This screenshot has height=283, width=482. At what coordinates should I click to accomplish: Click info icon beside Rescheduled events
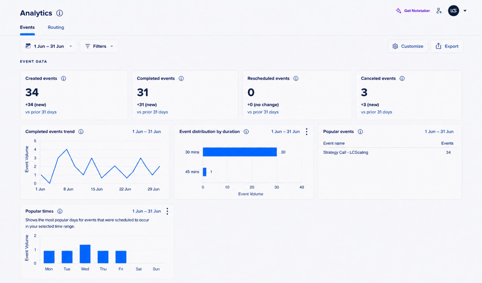pos(296,78)
